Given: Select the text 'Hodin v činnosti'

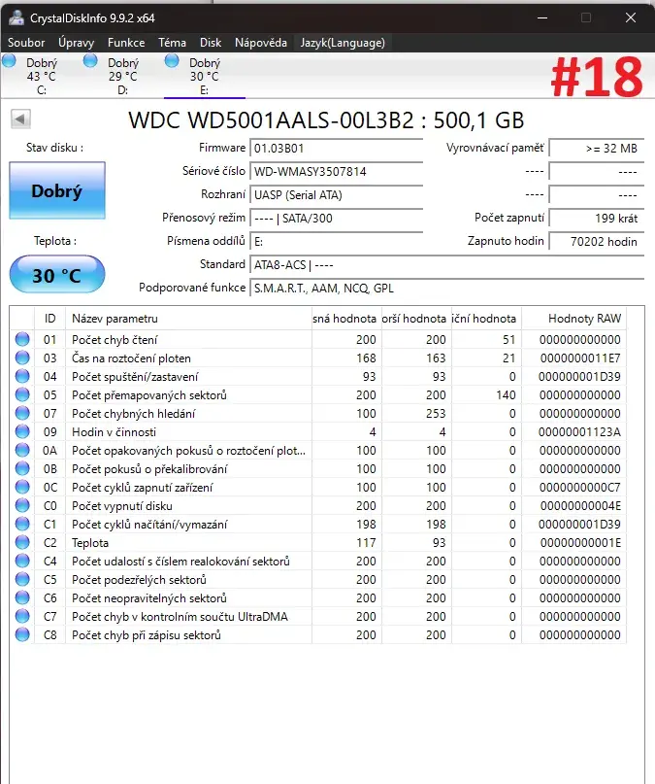Looking at the screenshot, I should click(x=114, y=432).
